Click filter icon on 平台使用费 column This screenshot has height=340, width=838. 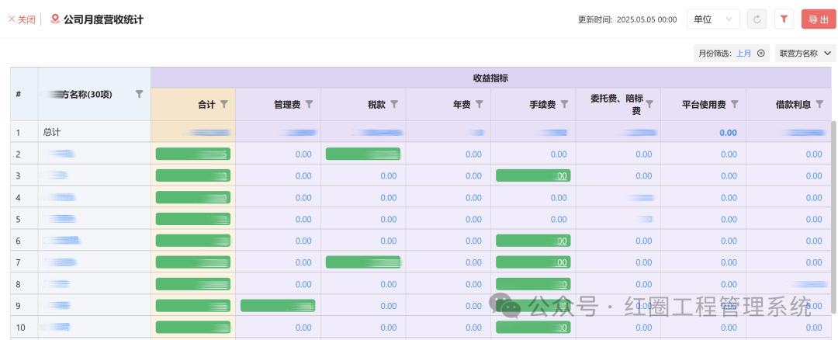pyautogui.click(x=735, y=104)
